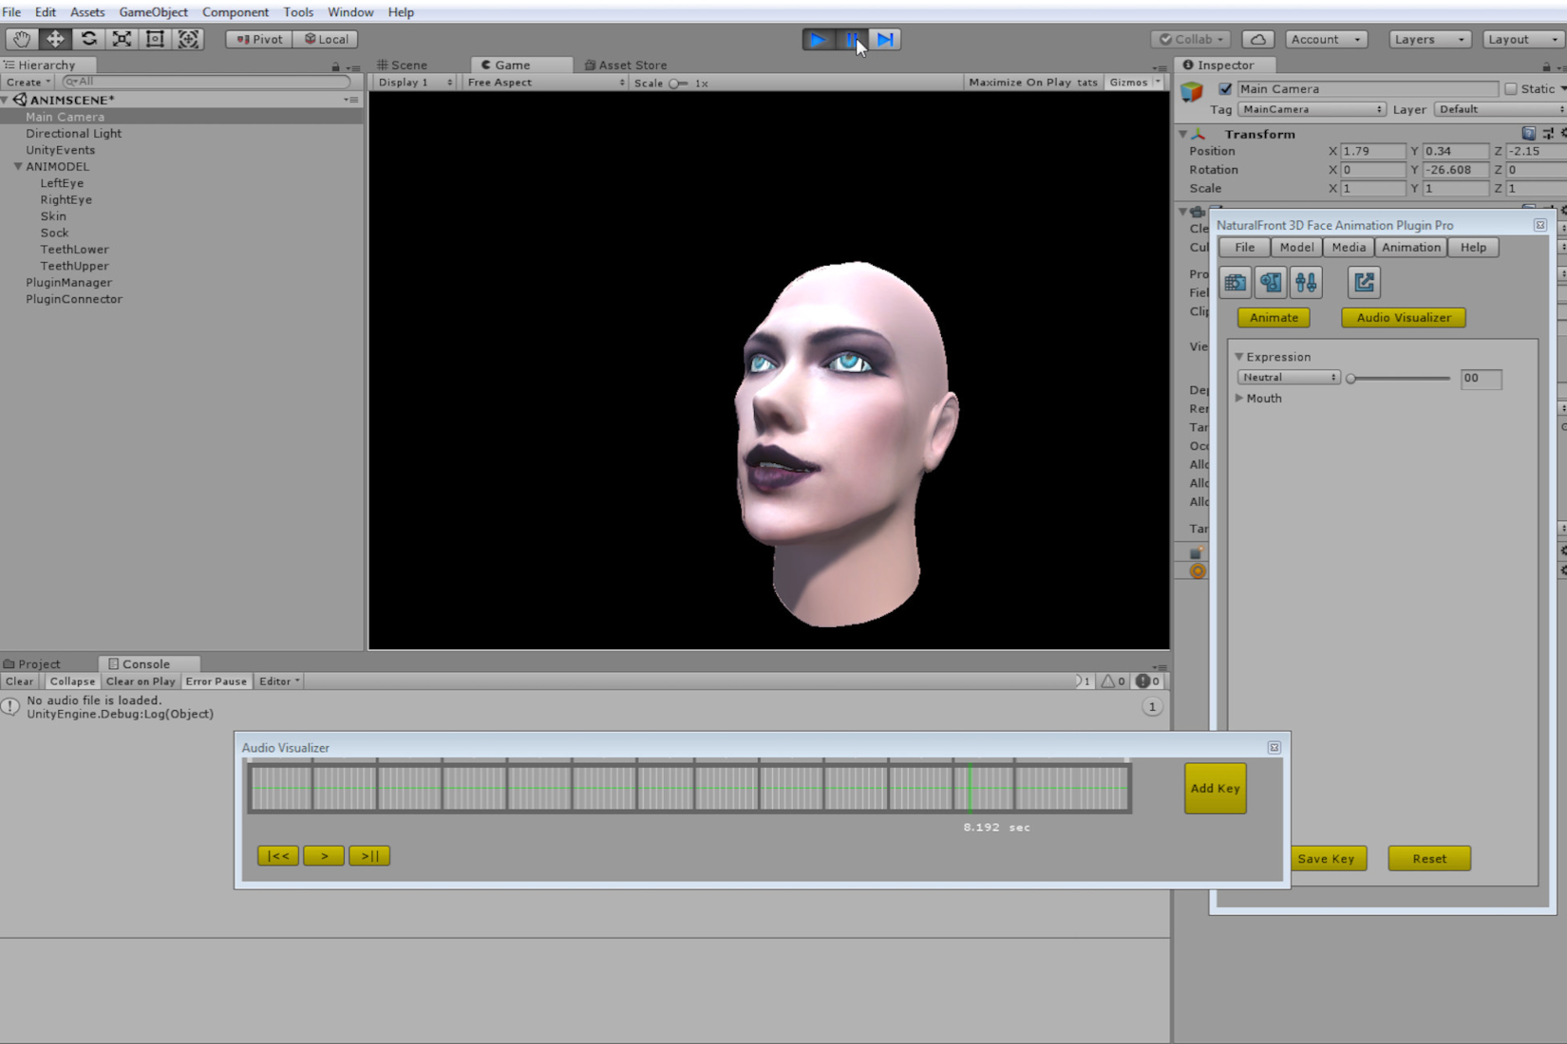Open the Component menu

235,11
